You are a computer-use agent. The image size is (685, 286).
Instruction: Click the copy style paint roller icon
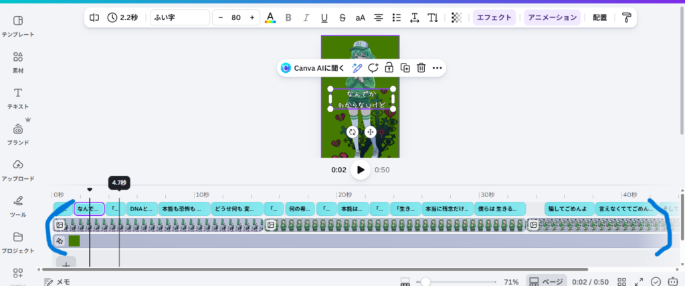coord(625,17)
